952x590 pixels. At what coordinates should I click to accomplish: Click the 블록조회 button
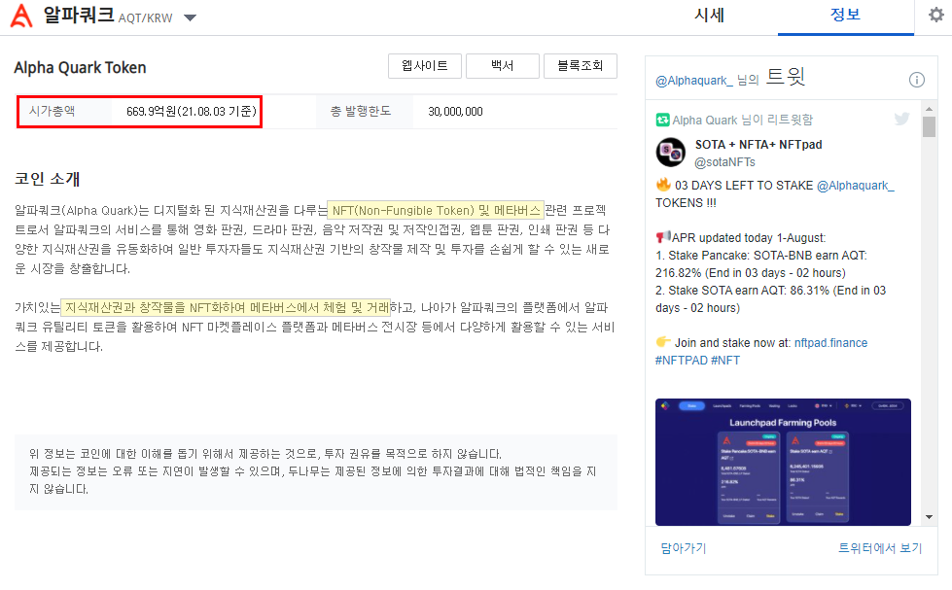(x=580, y=65)
